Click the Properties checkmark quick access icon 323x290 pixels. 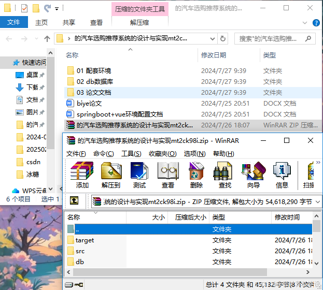(x=24, y=8)
